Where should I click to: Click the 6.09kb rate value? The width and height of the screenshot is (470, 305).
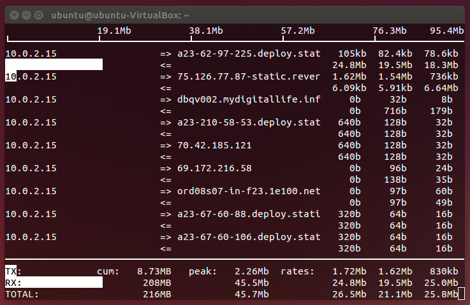pos(349,89)
